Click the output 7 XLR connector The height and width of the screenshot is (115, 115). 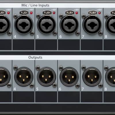(92, 77)
